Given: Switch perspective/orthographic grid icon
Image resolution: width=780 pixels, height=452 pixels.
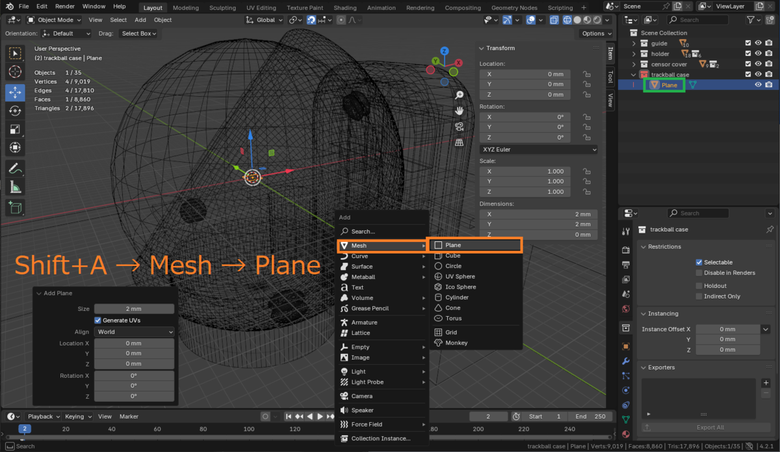Looking at the screenshot, I should (460, 142).
